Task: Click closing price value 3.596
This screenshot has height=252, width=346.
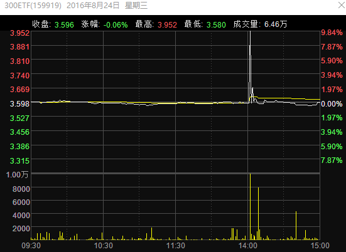Action: tap(64, 24)
